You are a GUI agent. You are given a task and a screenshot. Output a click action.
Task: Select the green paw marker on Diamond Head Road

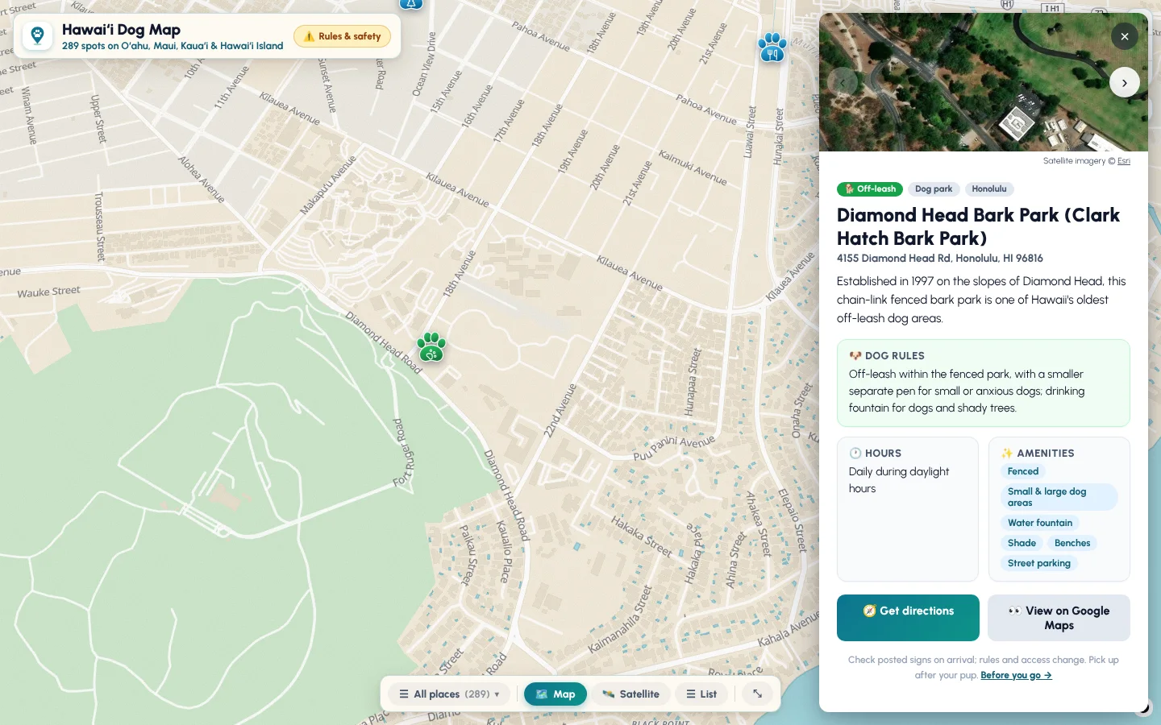click(x=431, y=347)
